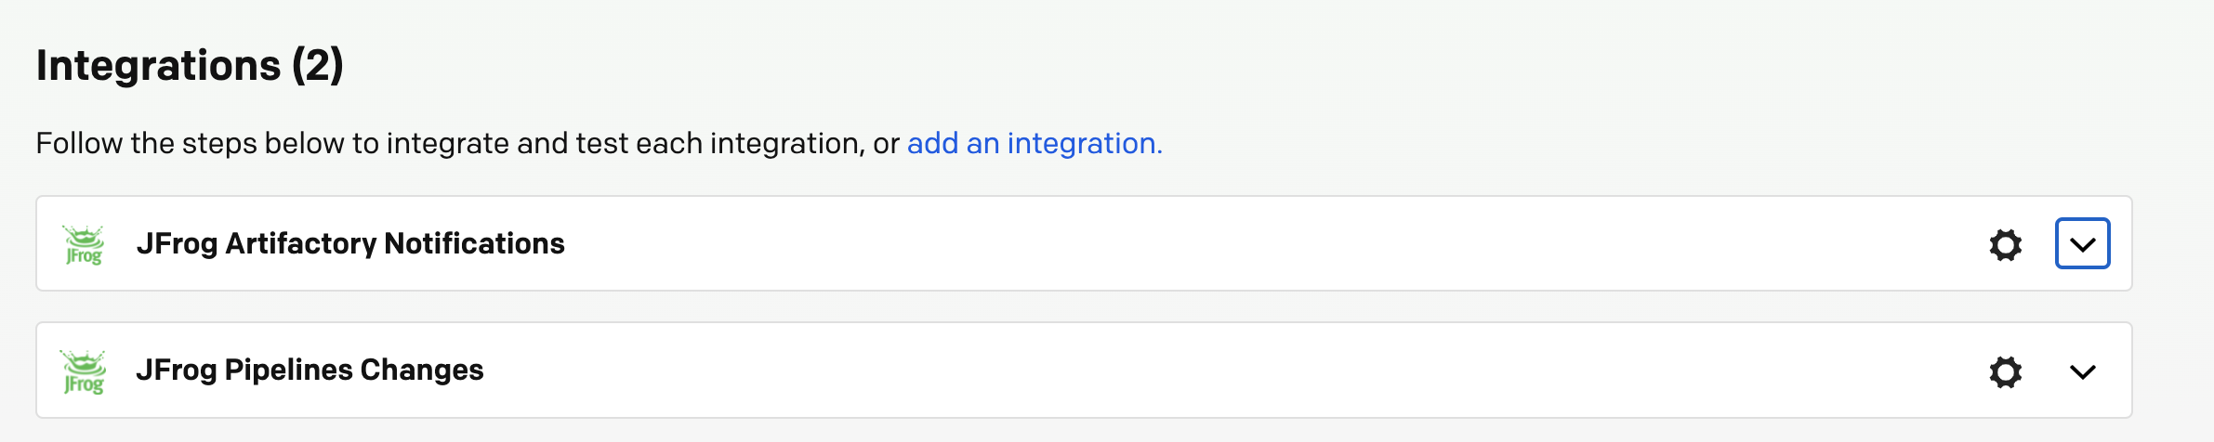
Task: Expand the JFrog Pipelines Changes integration
Action: click(2082, 371)
